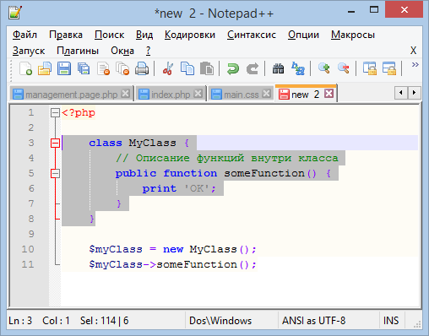Toggle INS insert mode in status bar

391,321
